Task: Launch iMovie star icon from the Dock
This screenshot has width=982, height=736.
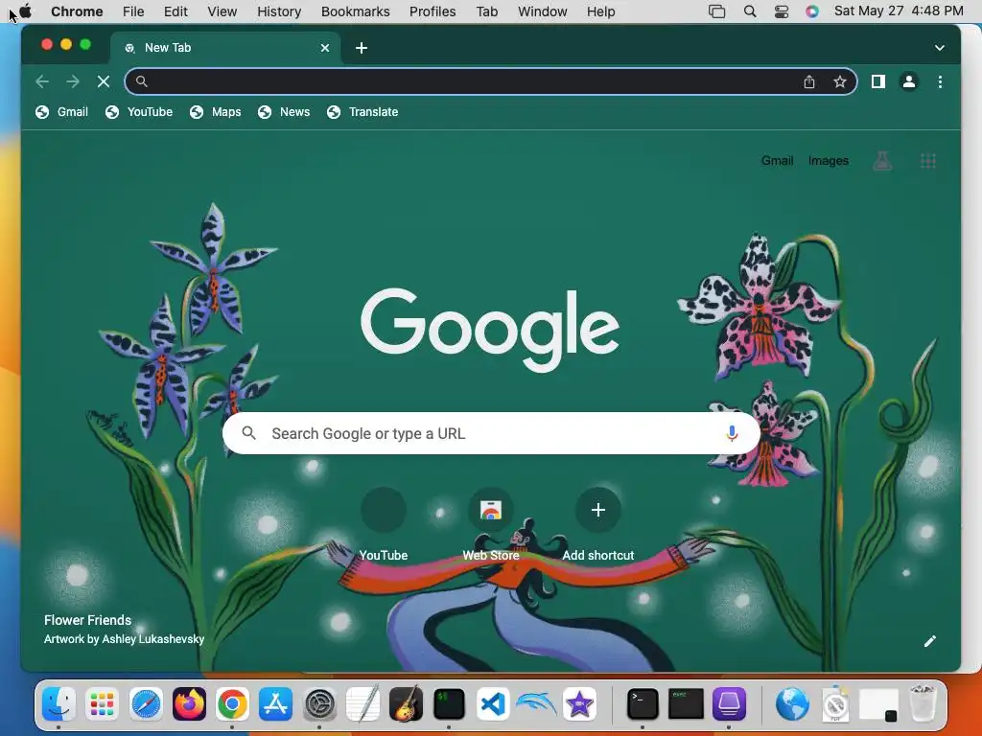Action: [x=579, y=704]
